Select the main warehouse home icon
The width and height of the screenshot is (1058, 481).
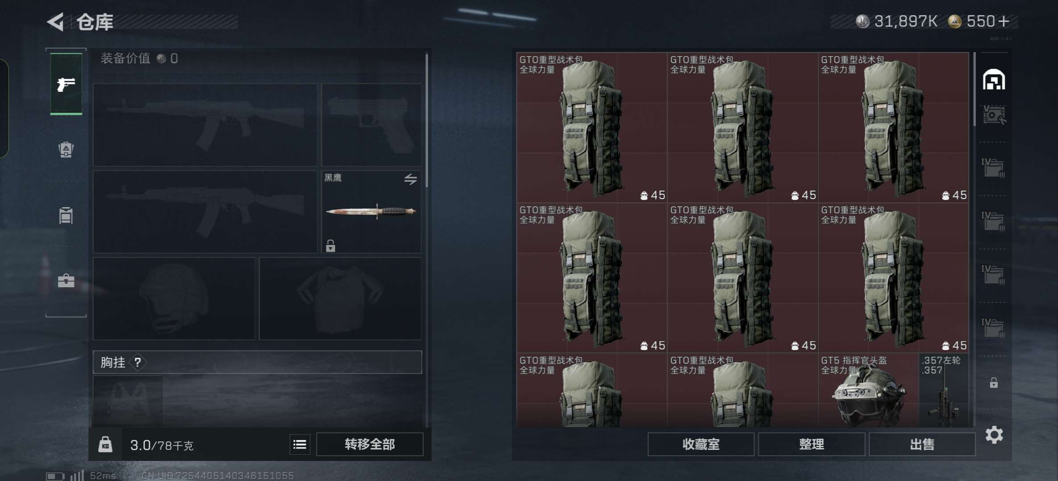(994, 80)
